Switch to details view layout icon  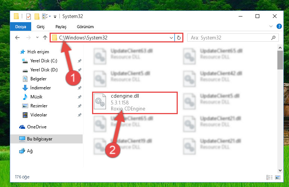pyautogui.click(x=269, y=177)
